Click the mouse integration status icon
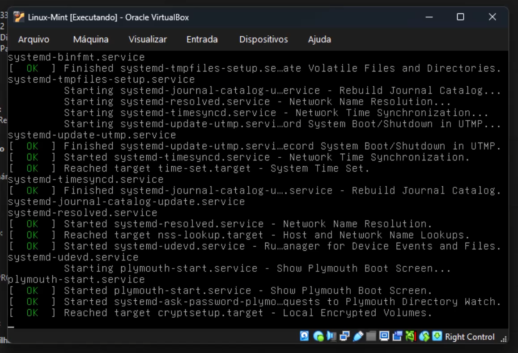 425,336
